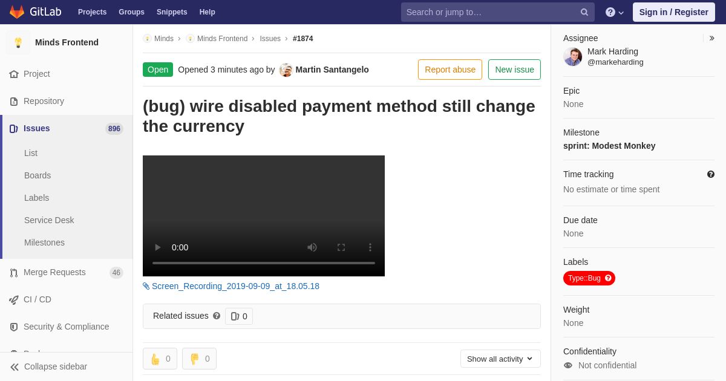Click the Minds Frontend project title

[x=67, y=42]
